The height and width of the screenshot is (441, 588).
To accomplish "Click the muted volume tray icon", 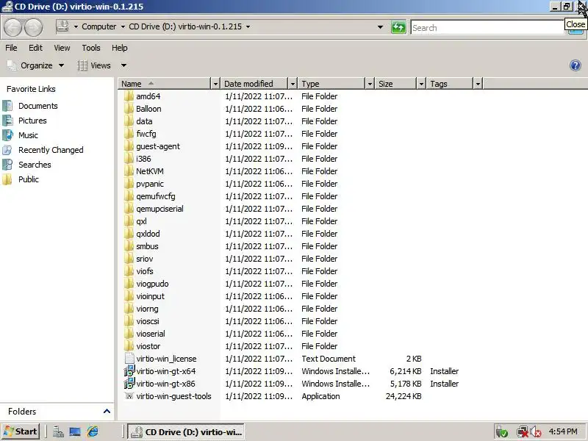I will [536, 432].
